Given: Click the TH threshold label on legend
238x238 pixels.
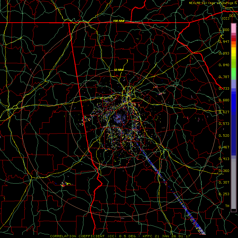Looking at the screenshot, I should 227,206.
